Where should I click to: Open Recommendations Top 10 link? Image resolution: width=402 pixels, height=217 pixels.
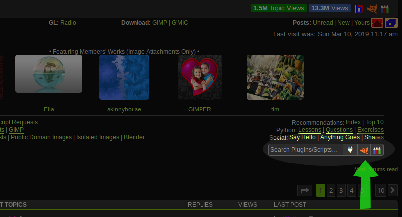(x=374, y=122)
